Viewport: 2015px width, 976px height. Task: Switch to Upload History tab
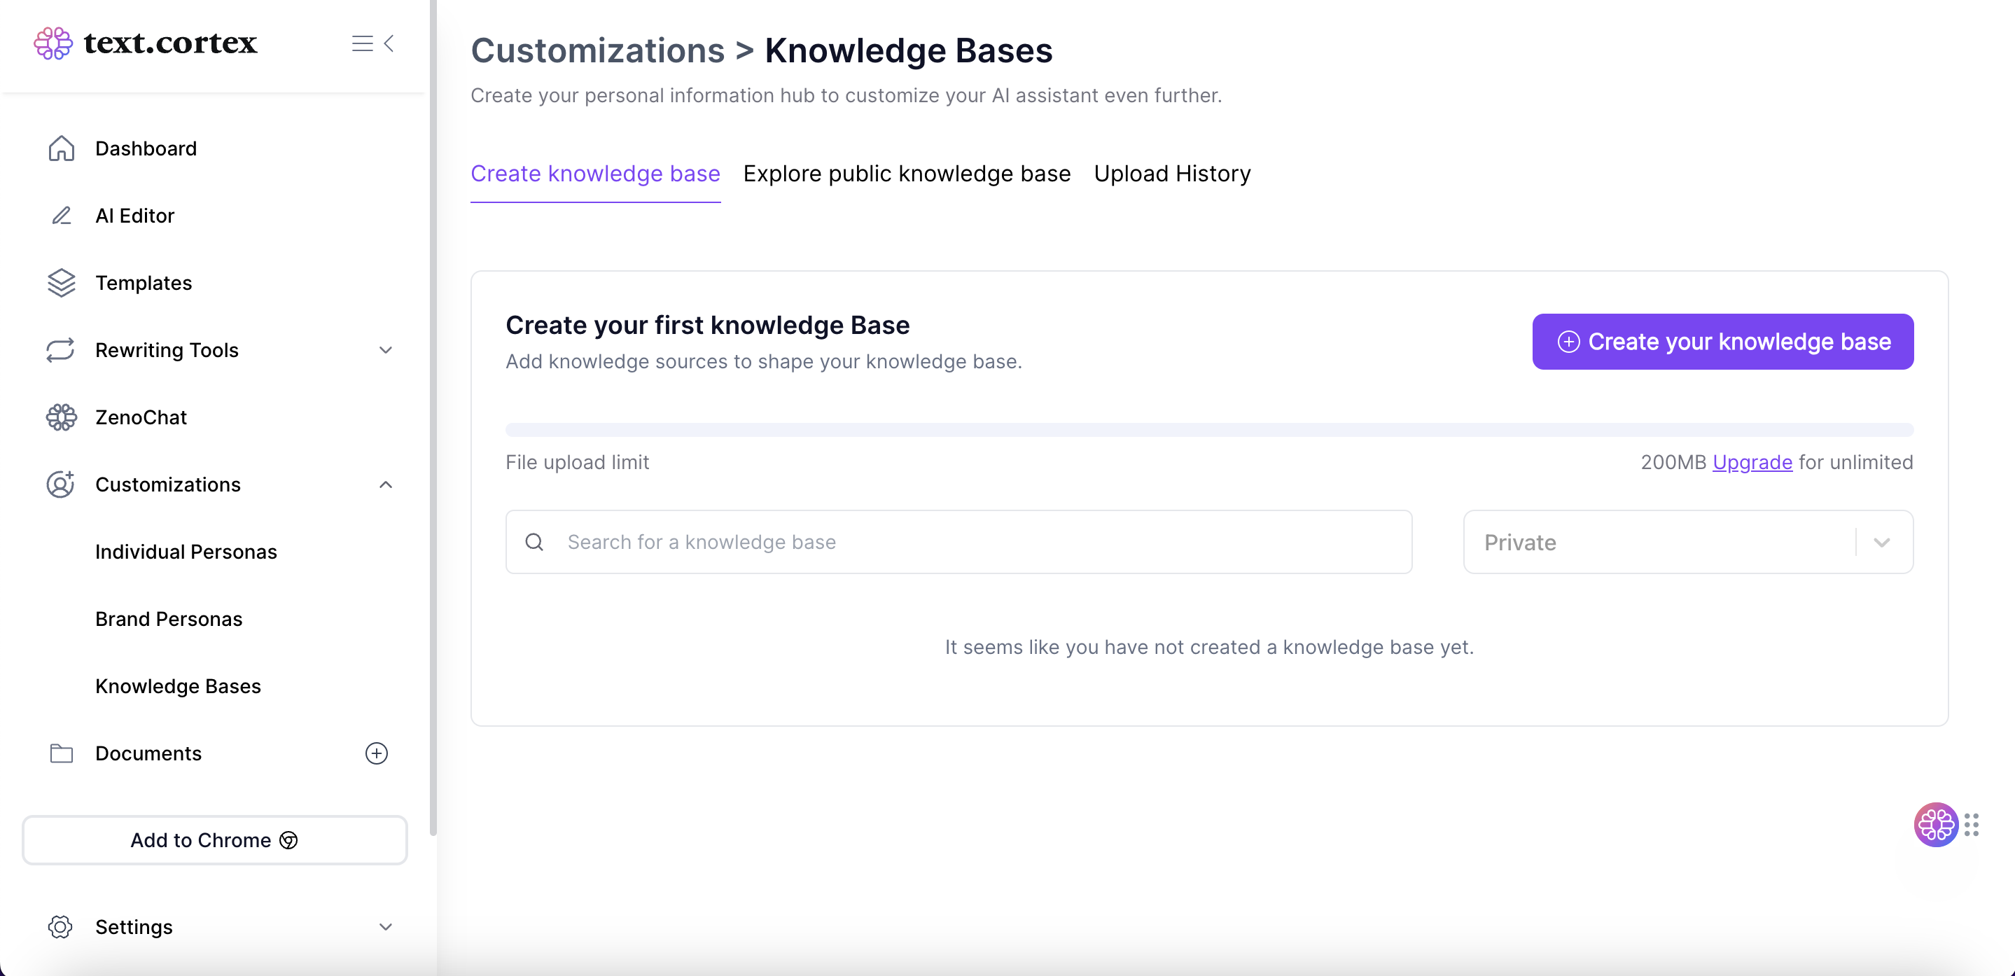pos(1172,174)
